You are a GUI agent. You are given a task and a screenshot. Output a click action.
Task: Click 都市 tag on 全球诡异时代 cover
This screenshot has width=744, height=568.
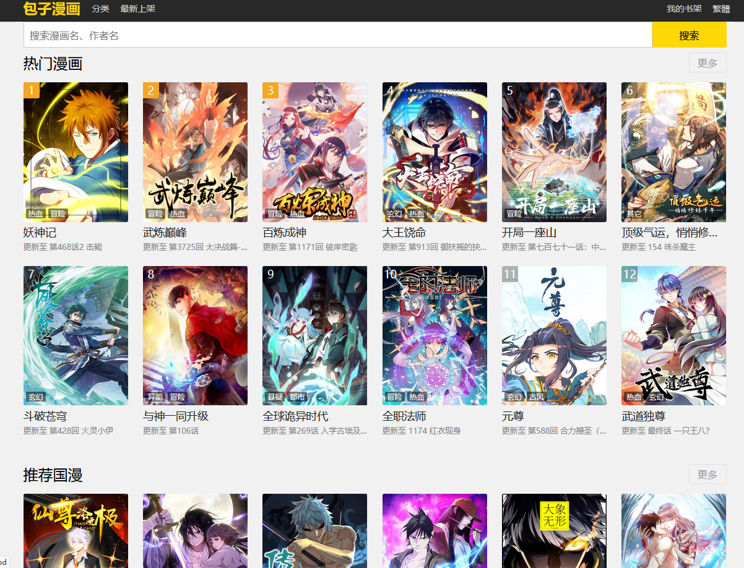tap(296, 397)
